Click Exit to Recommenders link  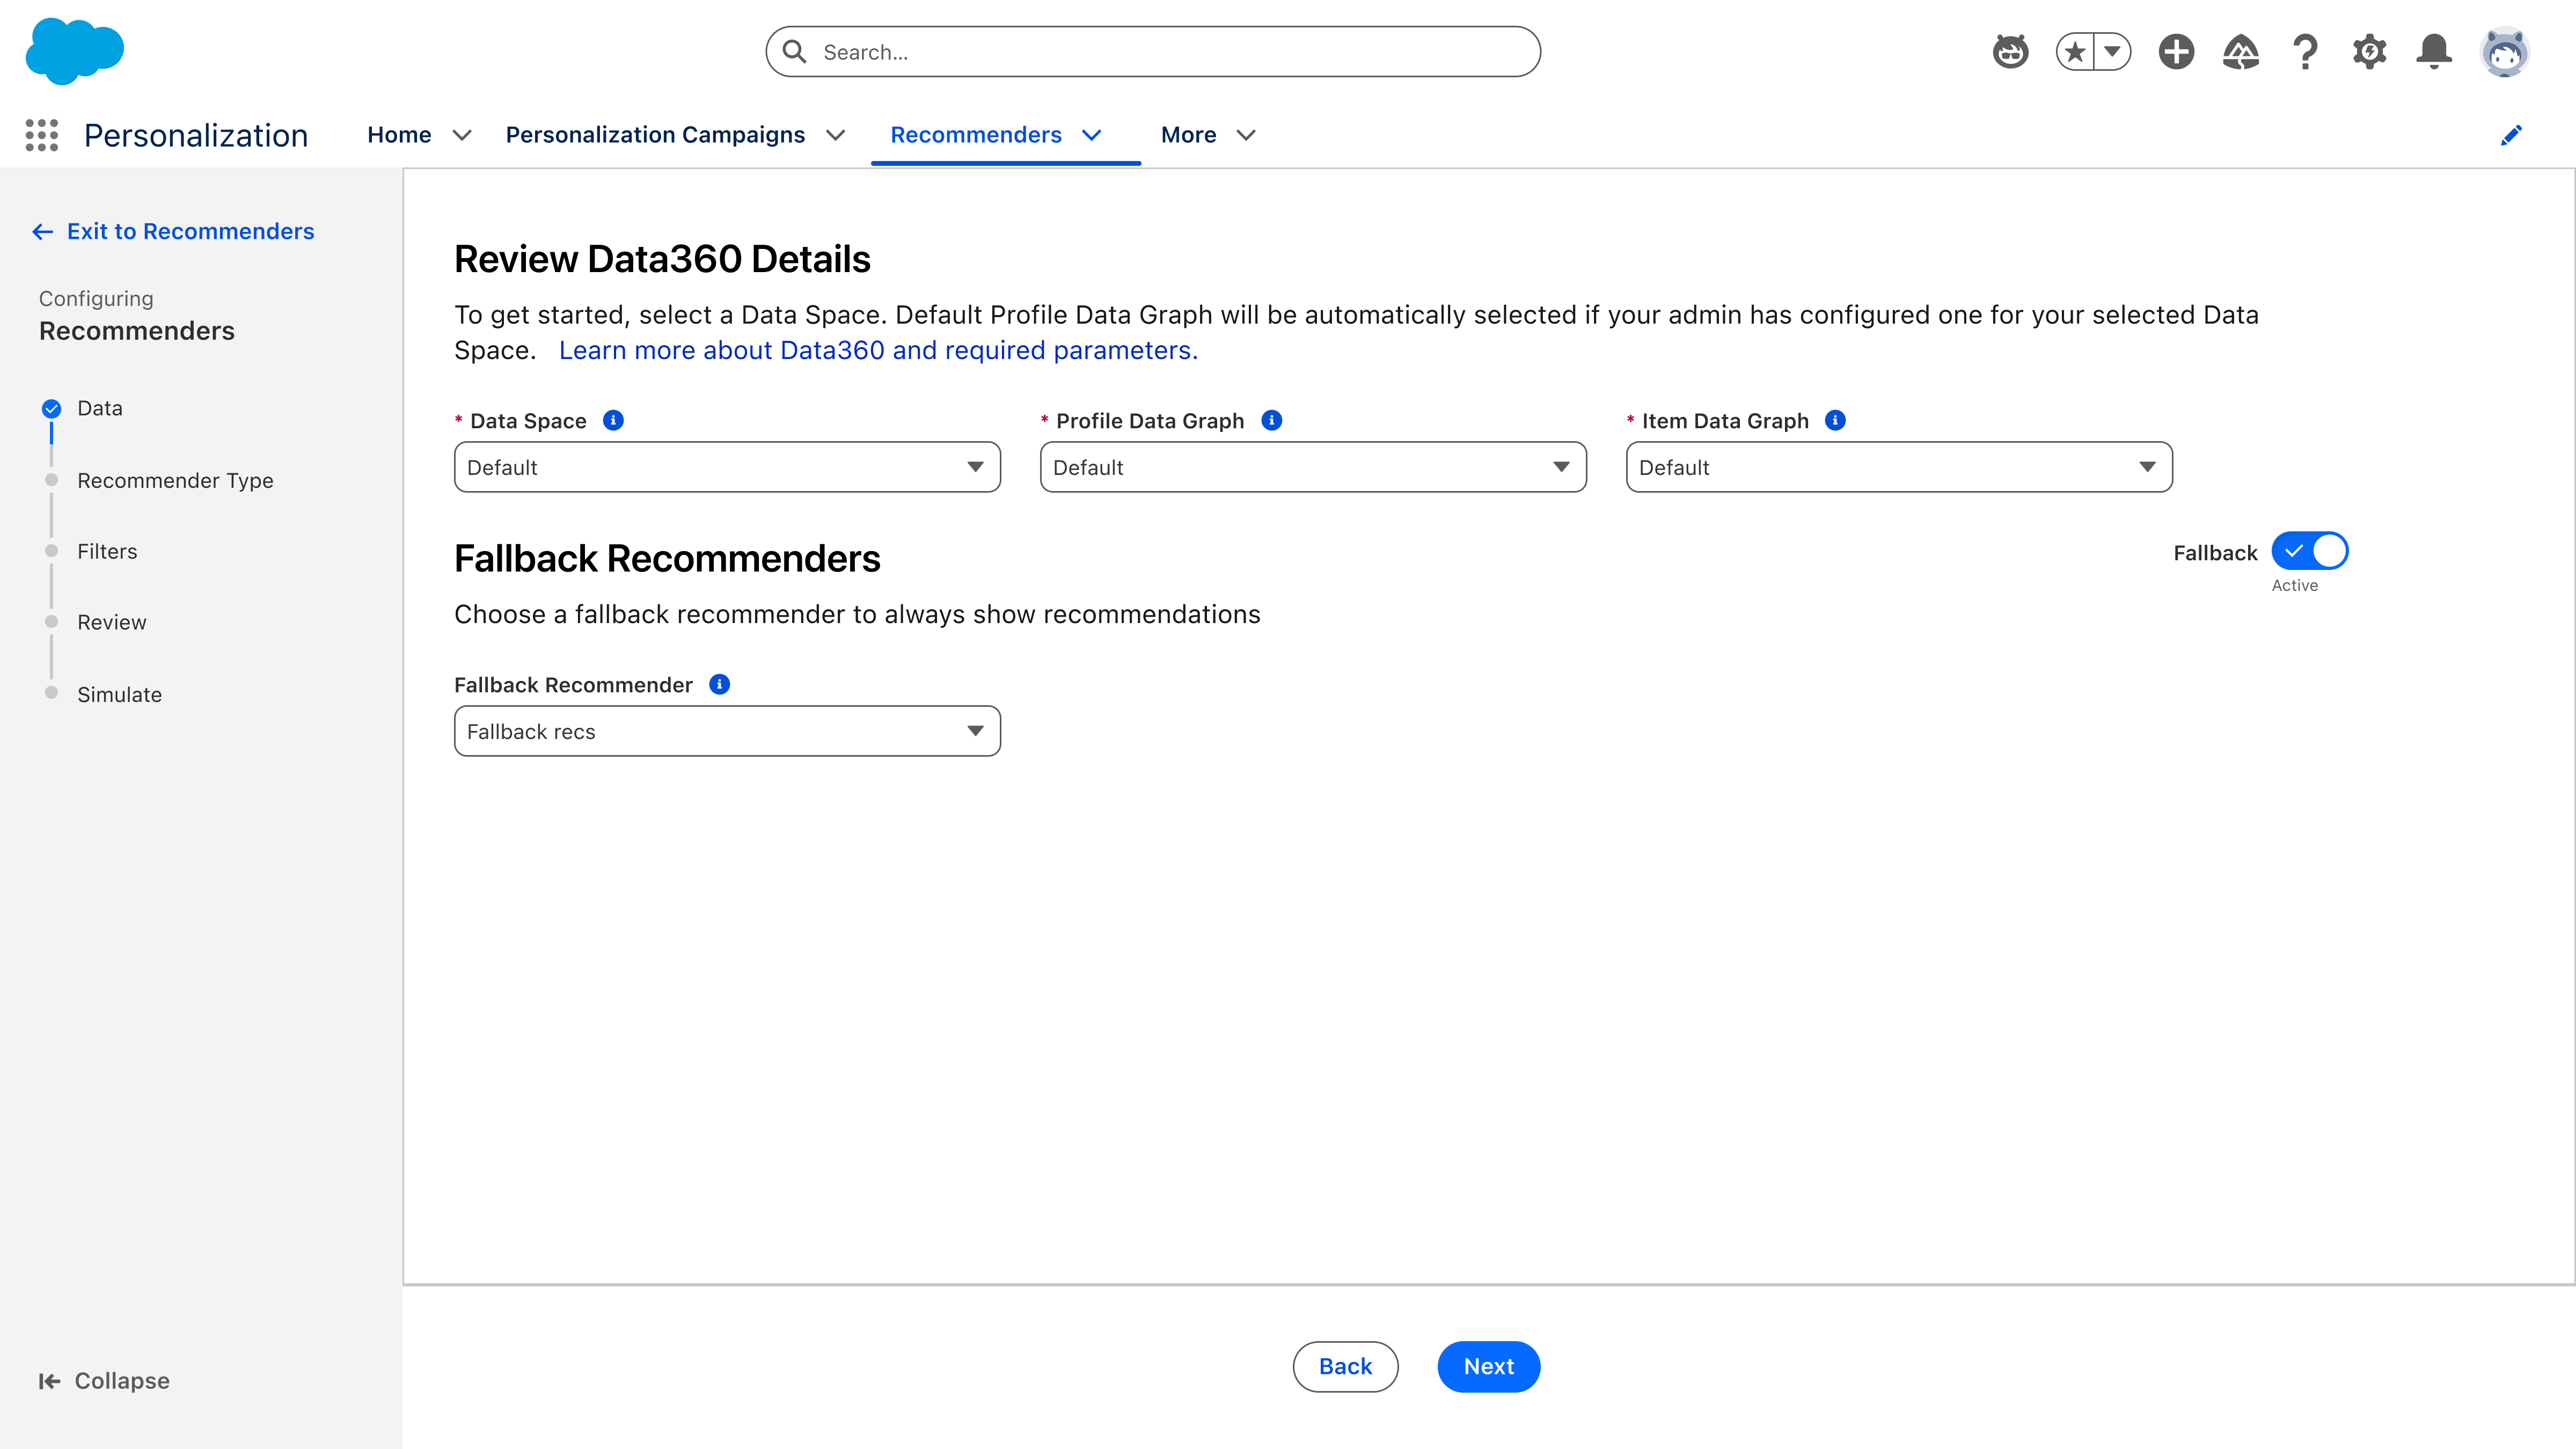click(x=173, y=232)
